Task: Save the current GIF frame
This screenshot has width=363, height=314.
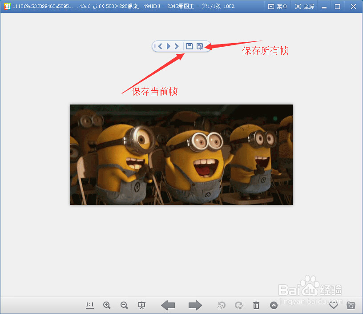Action: (190, 46)
